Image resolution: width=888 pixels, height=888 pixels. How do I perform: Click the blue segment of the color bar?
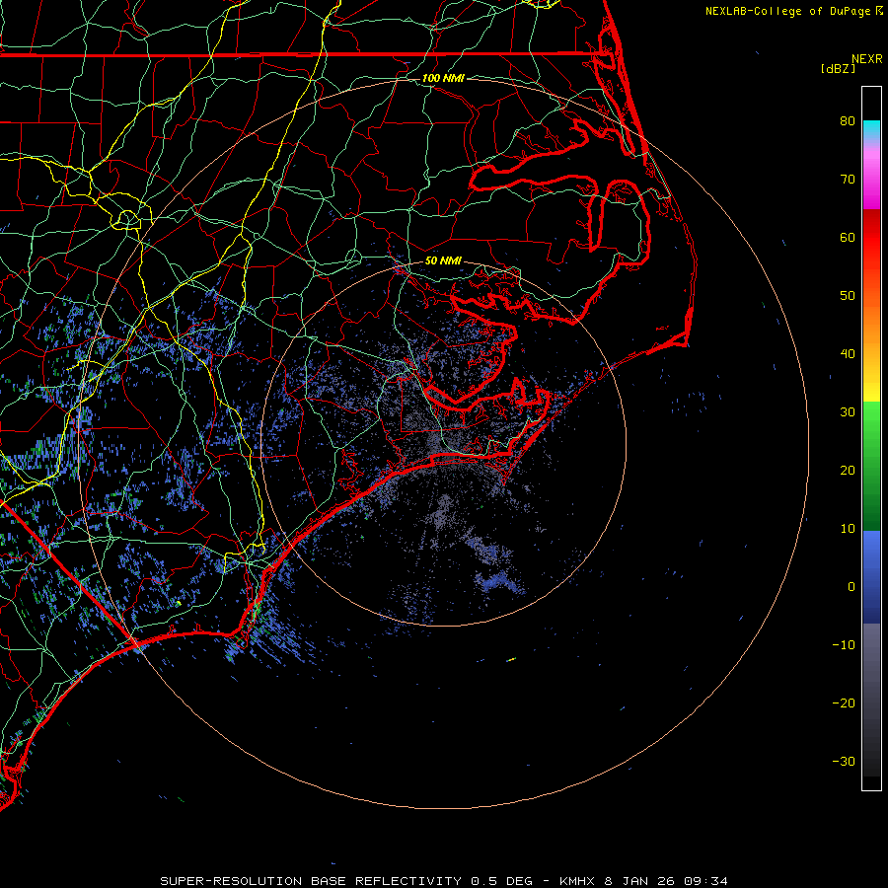point(871,577)
